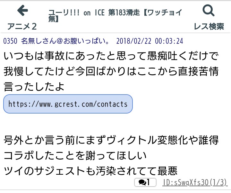Open the アニメ2 board label
The height and width of the screenshot is (193, 231).
(22, 26)
